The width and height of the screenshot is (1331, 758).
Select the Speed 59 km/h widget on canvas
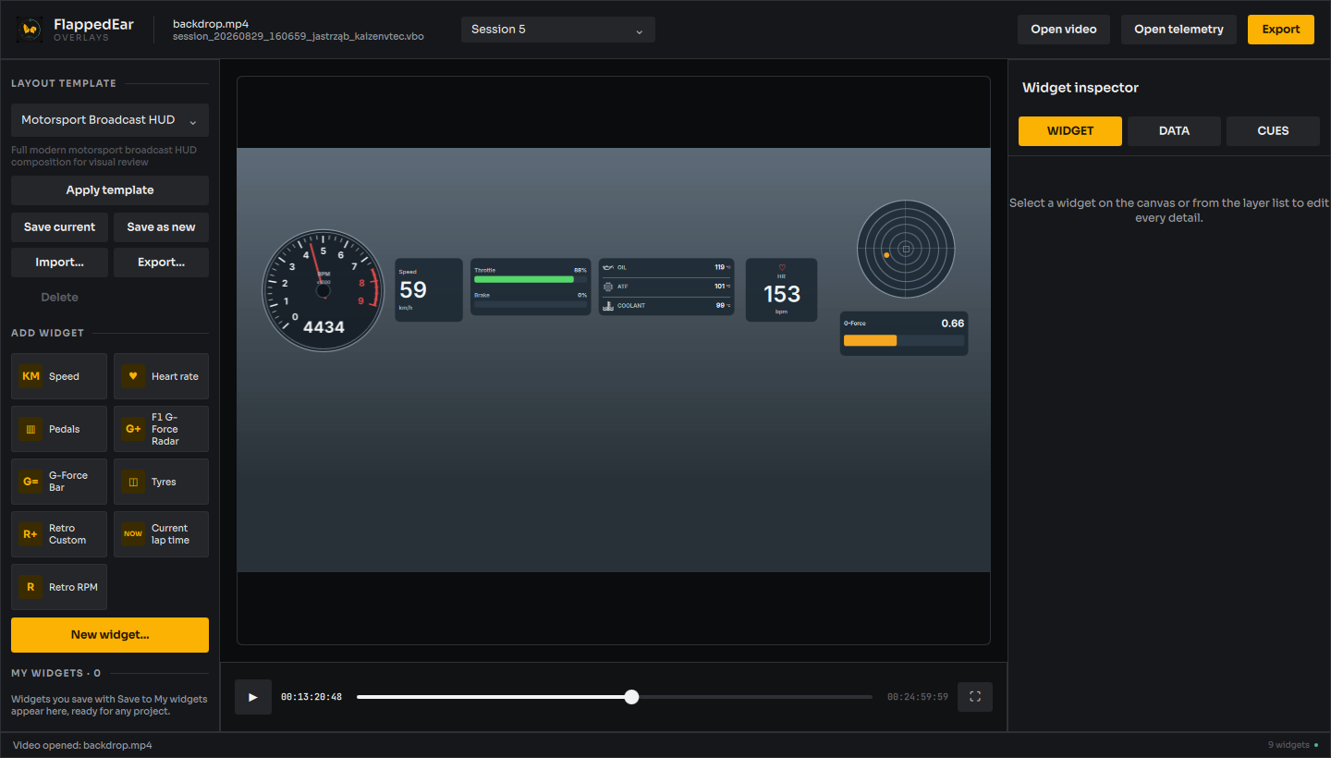point(429,290)
